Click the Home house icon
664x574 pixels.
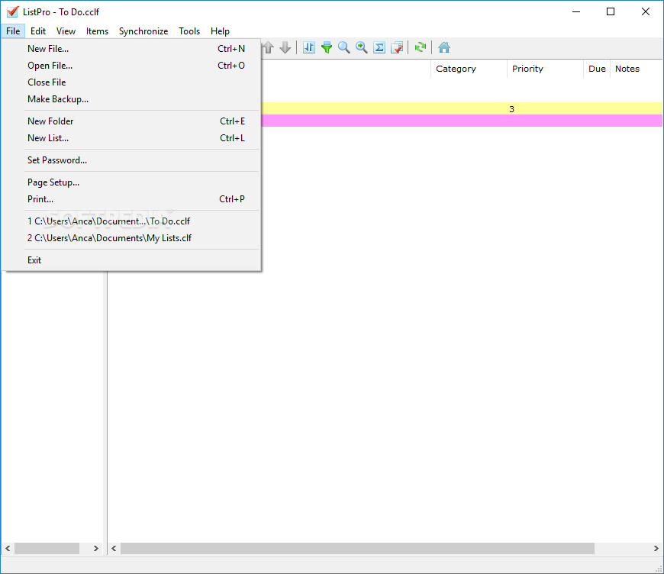click(443, 47)
